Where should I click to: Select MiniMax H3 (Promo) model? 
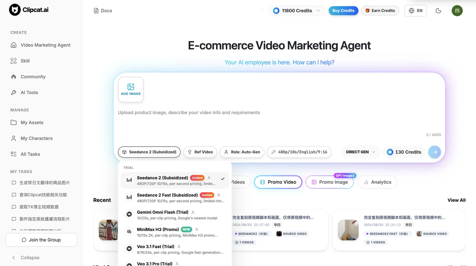pos(175,232)
